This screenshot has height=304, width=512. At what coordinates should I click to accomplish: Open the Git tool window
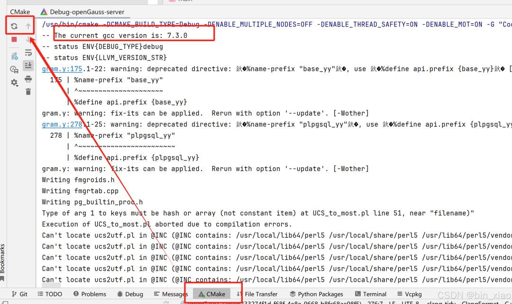point(19,294)
